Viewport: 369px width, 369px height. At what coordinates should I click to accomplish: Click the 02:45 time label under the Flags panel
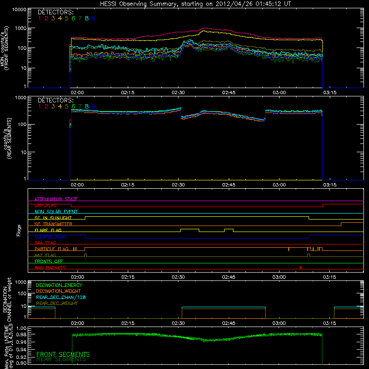click(228, 277)
